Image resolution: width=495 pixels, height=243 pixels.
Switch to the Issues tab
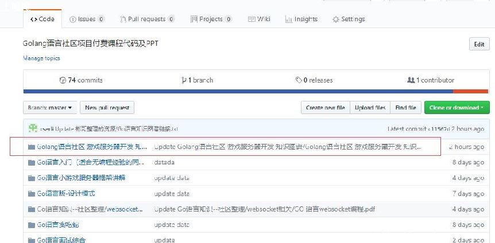click(87, 19)
